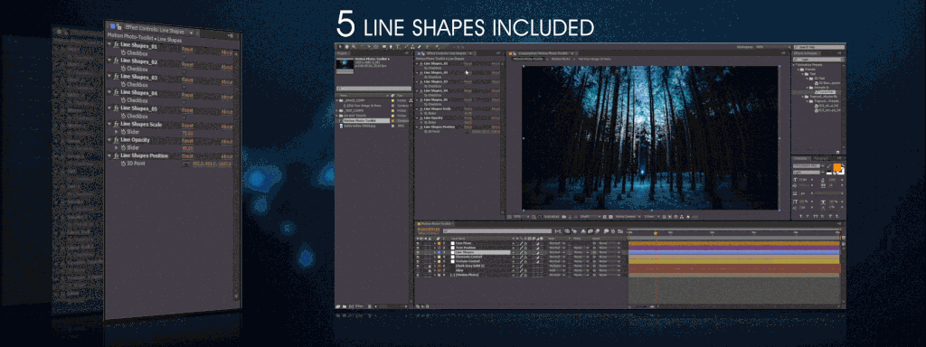Viewport: 926px width, 347px height.
Task: Click Reset for Line Shapes Scale in enlarged panel
Action: tap(187, 126)
